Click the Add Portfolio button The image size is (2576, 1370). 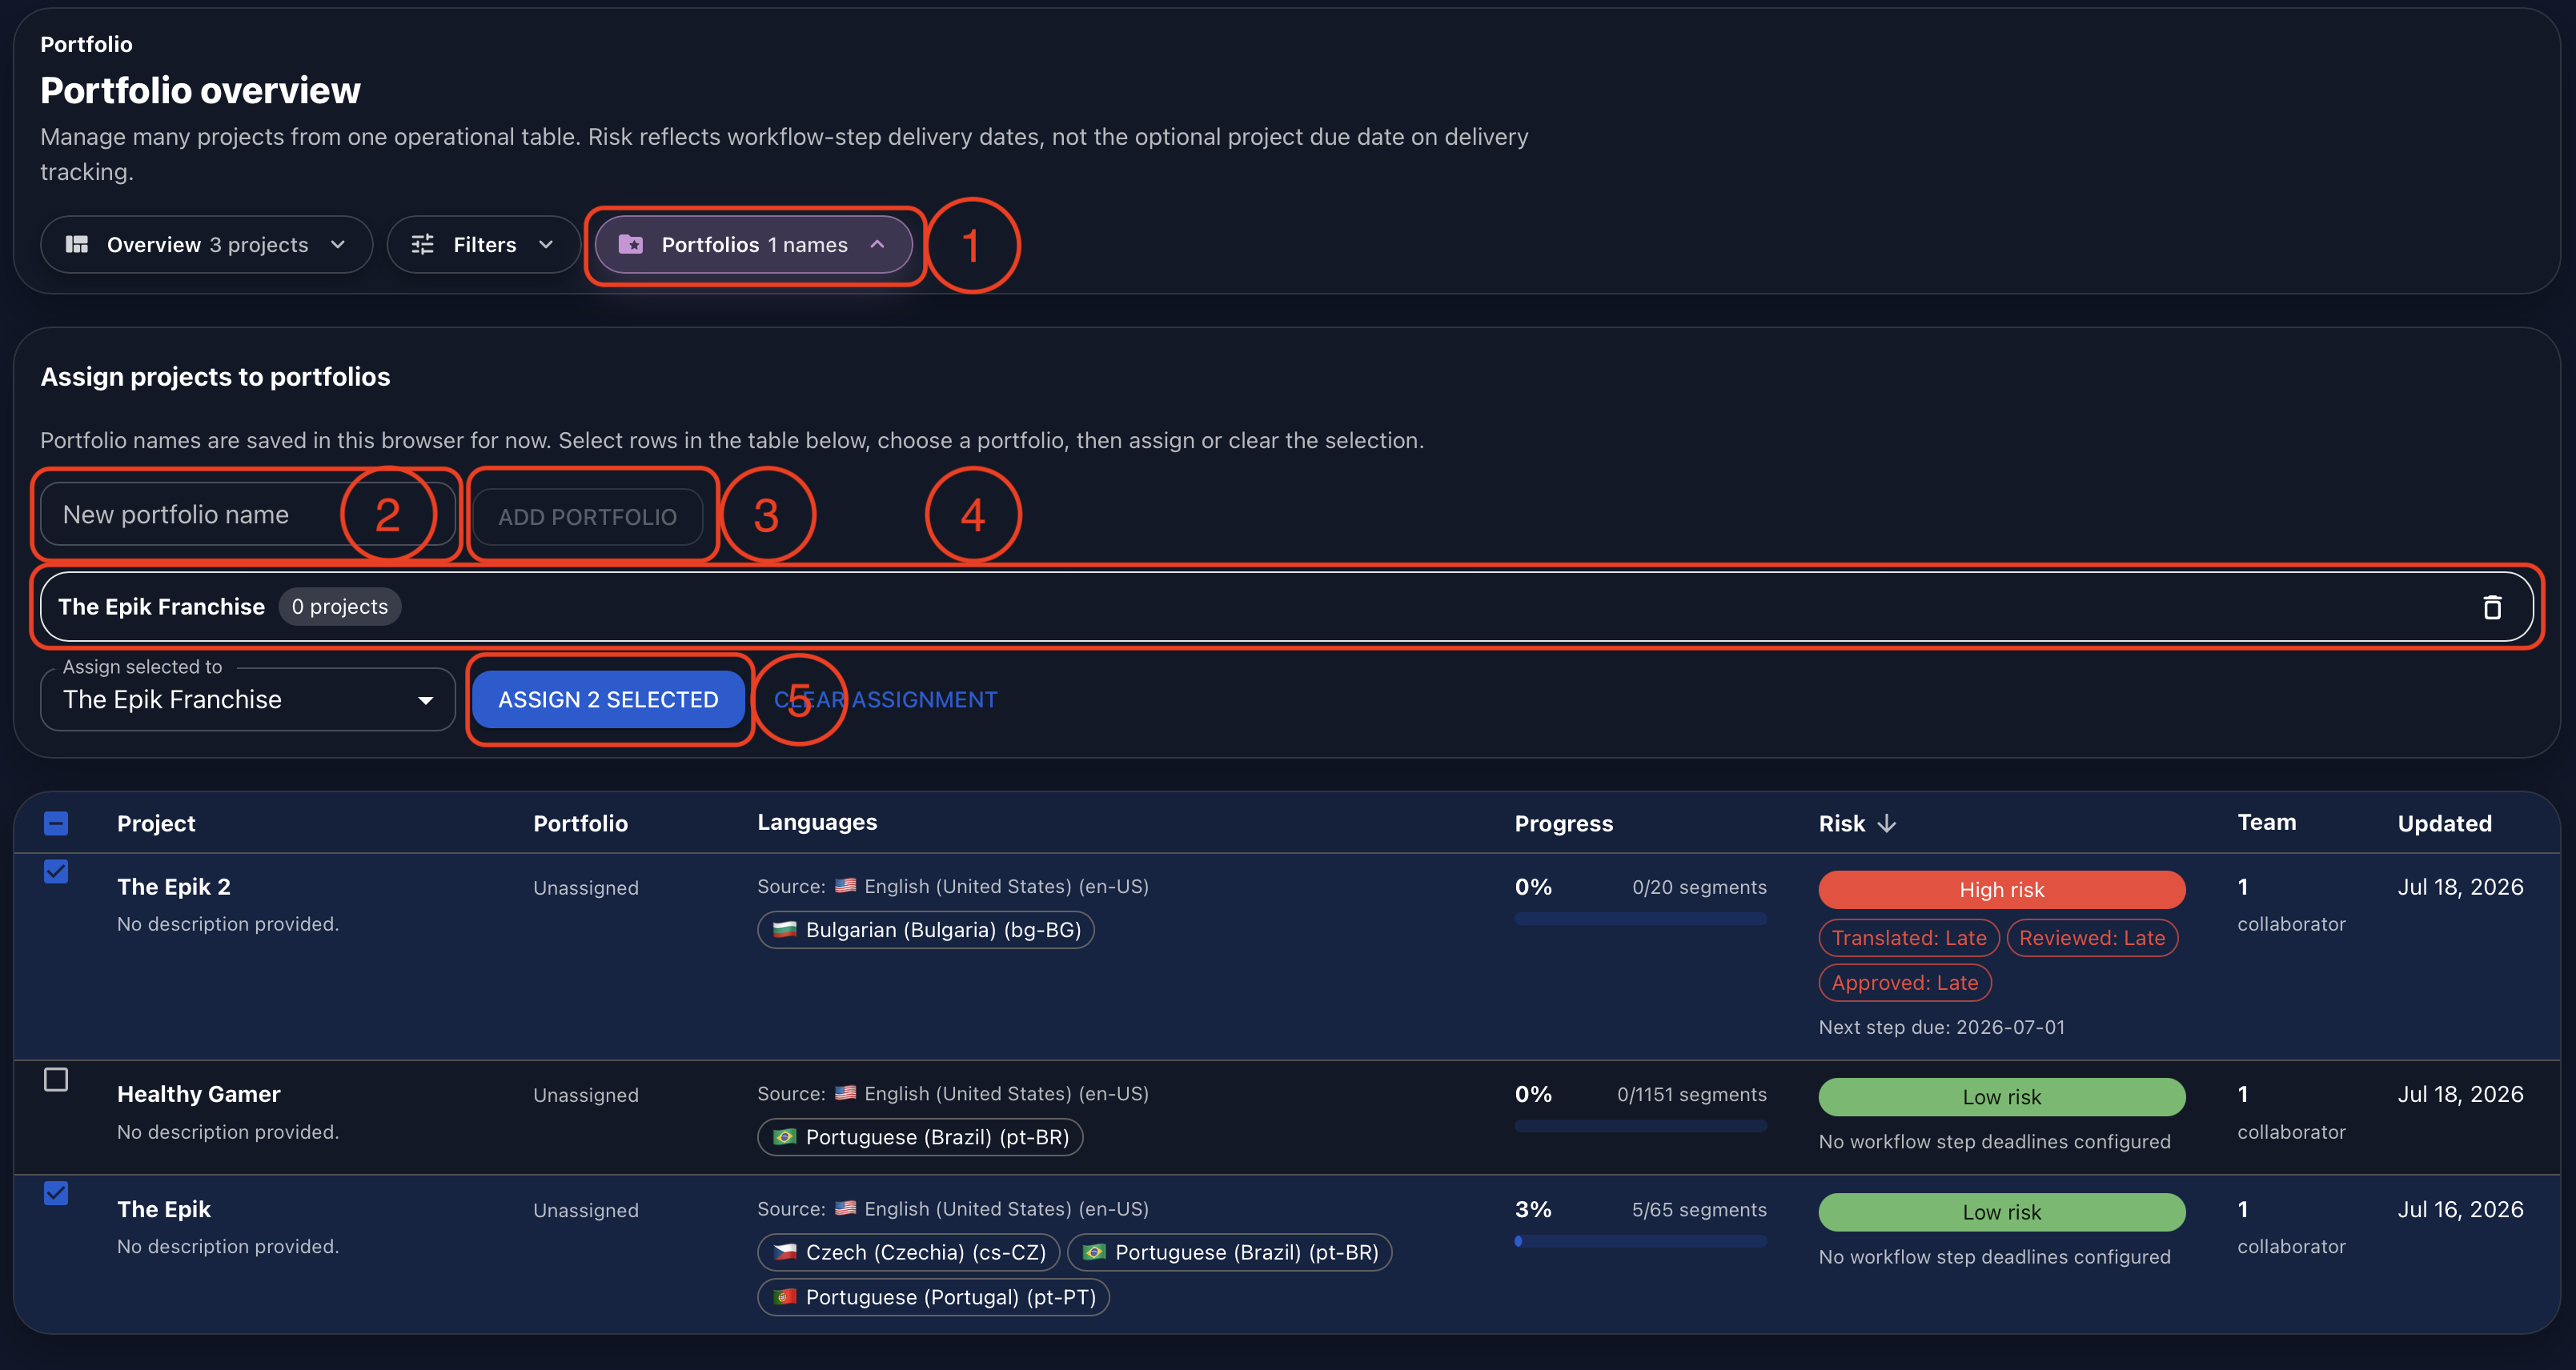pos(588,517)
